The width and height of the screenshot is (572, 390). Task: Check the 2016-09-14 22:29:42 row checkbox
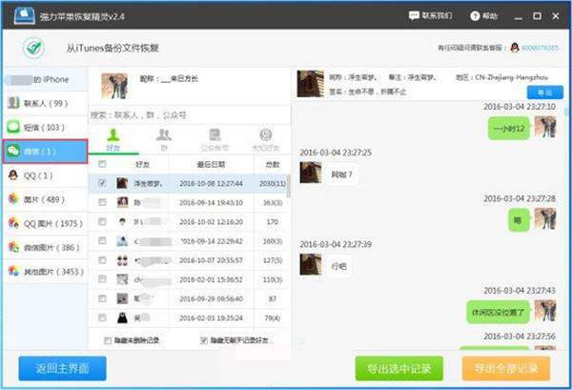(x=103, y=241)
